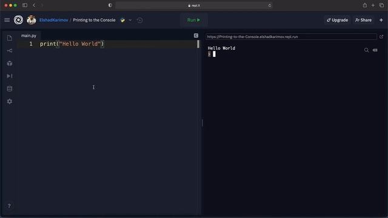Click the Share button
This screenshot has width=388, height=218.
coord(363,20)
